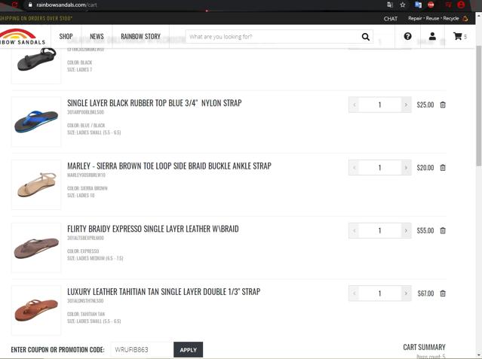The height and width of the screenshot is (359, 482).
Task: Open Marley Sierra Brown Toe Loop product title
Action: coord(170,166)
